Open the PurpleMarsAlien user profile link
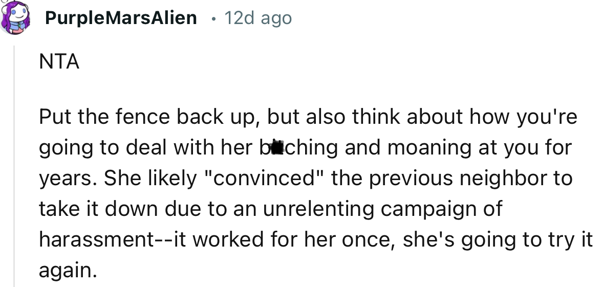Screen dimensions: 602x287 (121, 18)
